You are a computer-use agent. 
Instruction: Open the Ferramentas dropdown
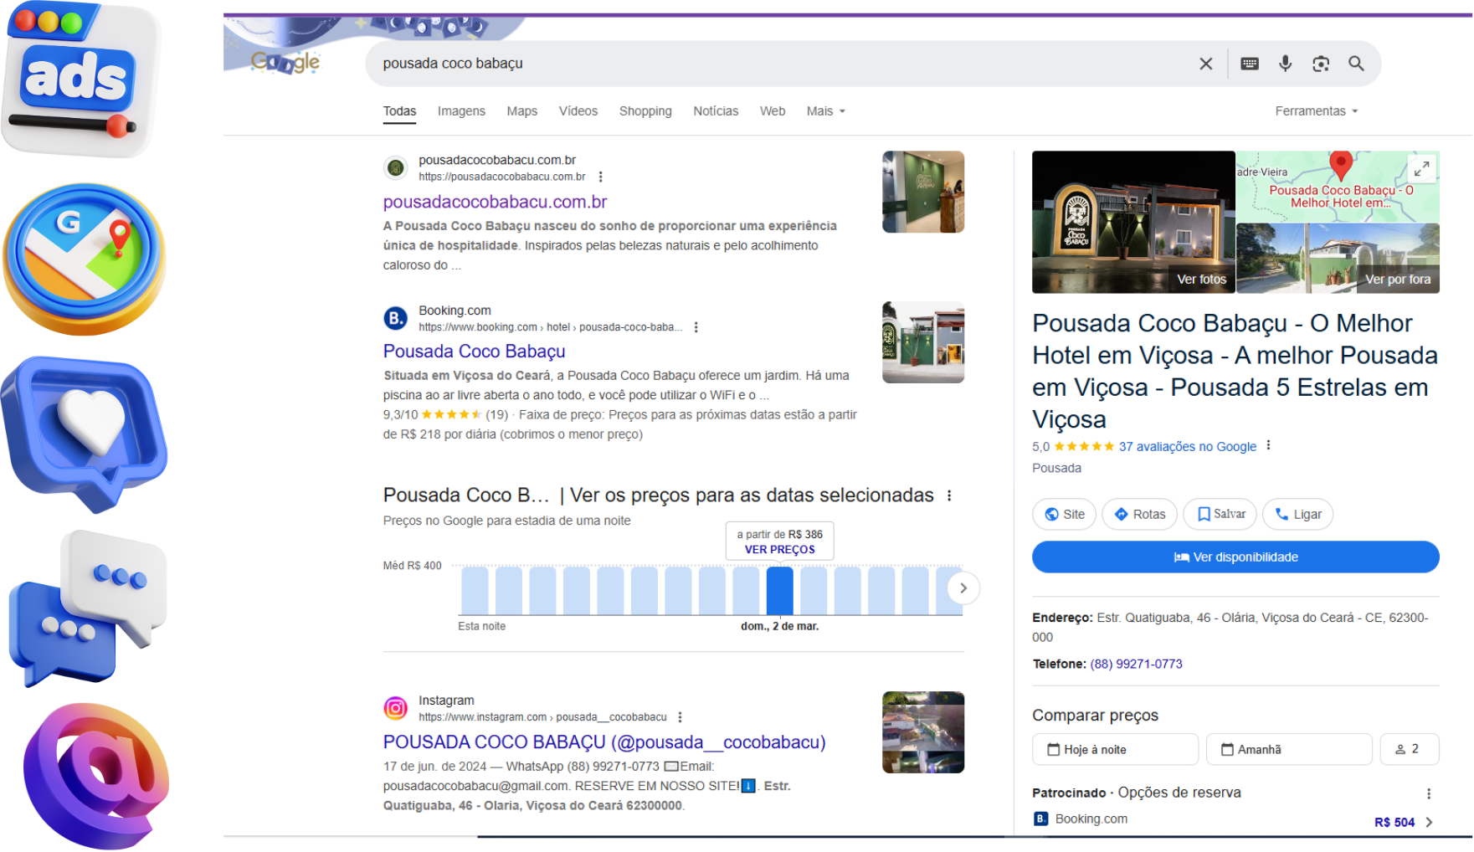tap(1316, 111)
